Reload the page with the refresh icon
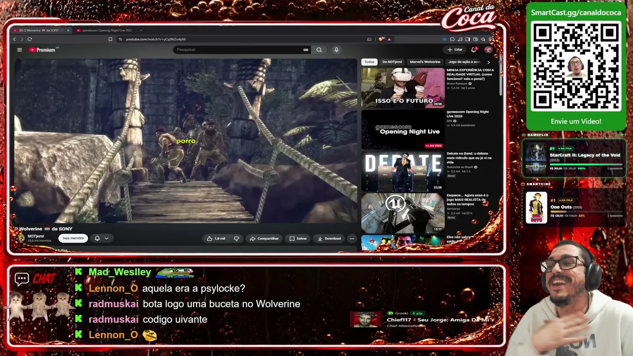The width and height of the screenshot is (633, 356). (x=30, y=39)
